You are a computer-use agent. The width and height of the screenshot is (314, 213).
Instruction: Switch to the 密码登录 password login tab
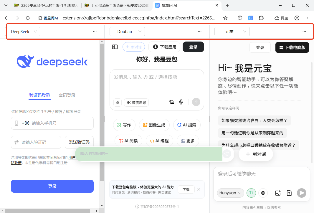pos(67,95)
